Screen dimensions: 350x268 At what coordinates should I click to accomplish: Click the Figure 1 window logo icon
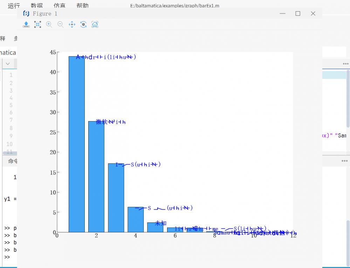pos(26,14)
